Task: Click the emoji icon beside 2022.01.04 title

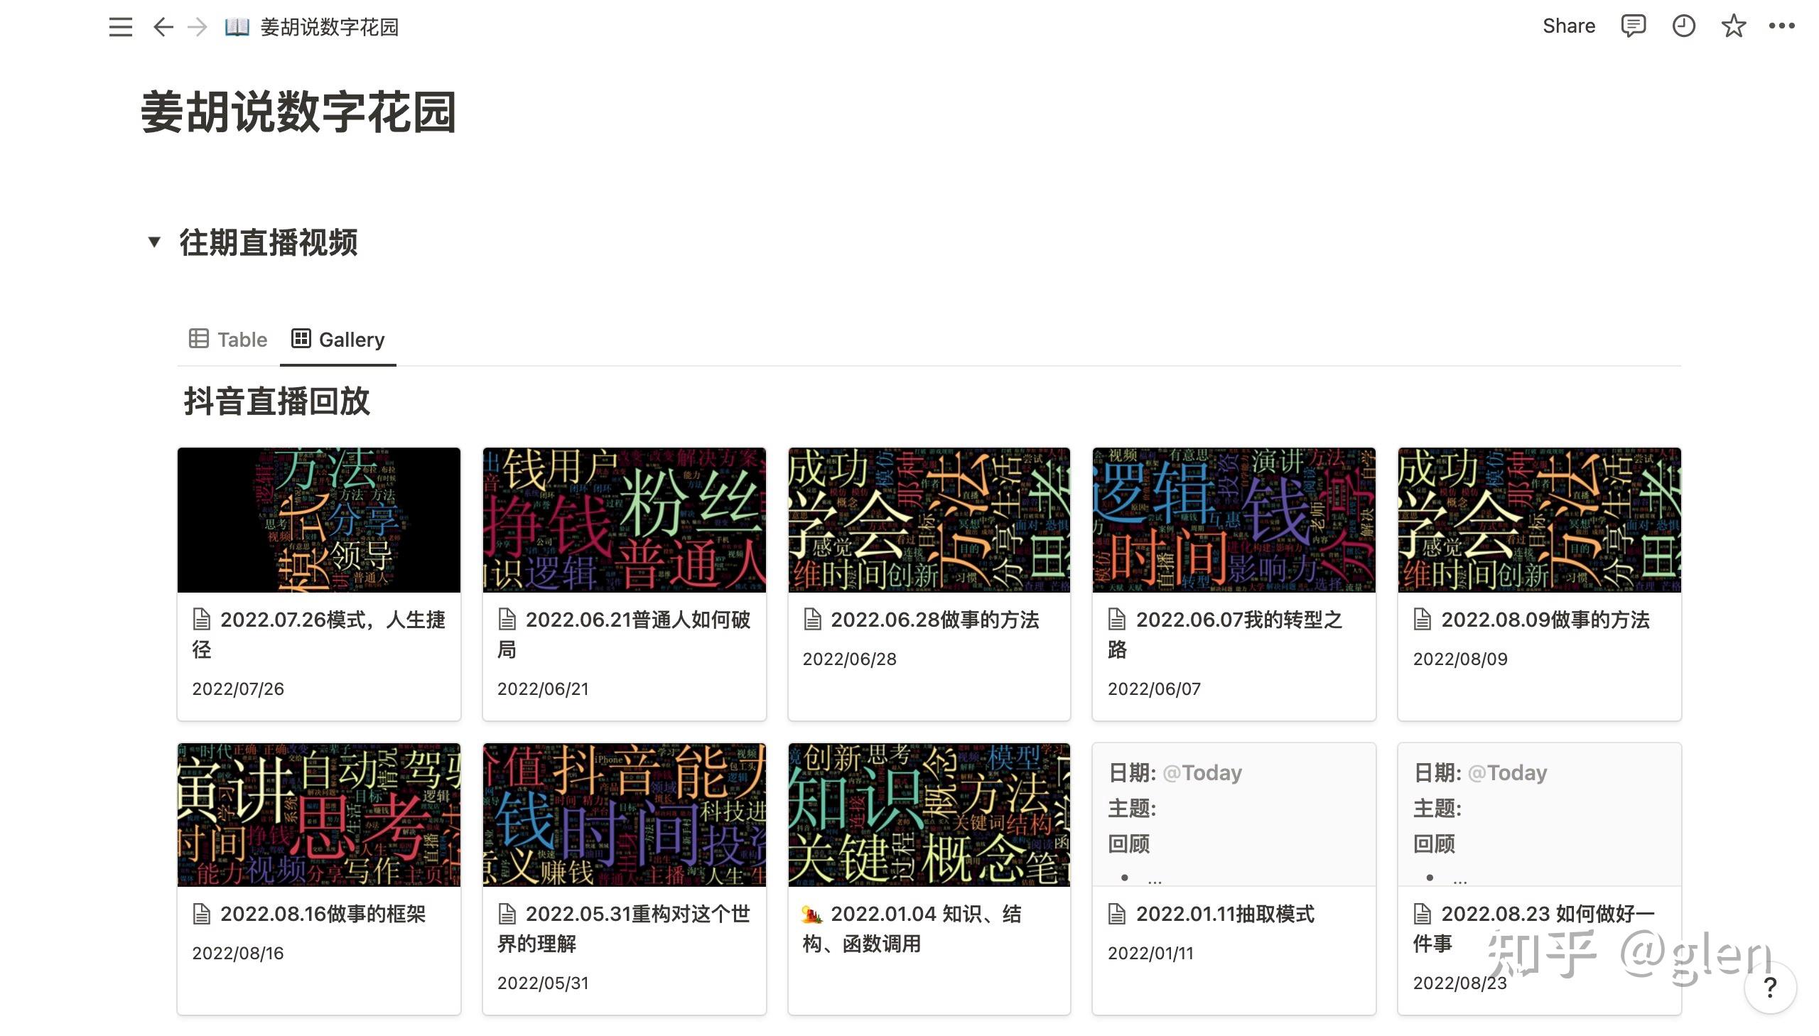Action: [x=811, y=914]
